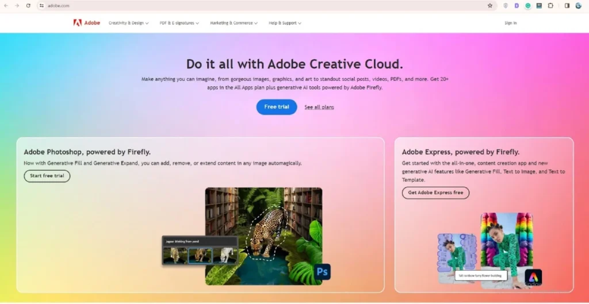Open the browser extensions puzzle icon

(x=550, y=6)
